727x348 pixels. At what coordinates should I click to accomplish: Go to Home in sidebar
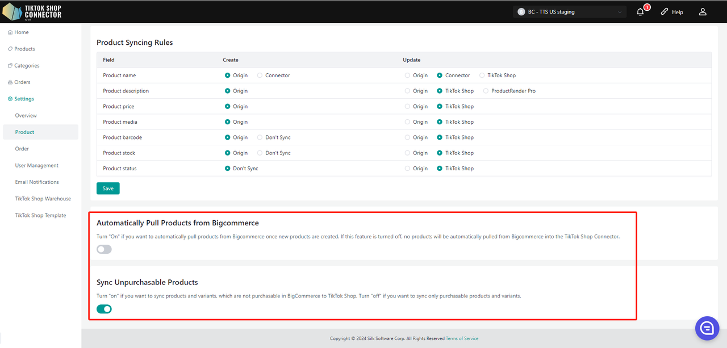click(22, 32)
